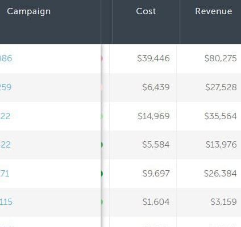Click the light green dot beside $14,969
Image resolution: width=241 pixels, height=227 pixels.
click(102, 116)
